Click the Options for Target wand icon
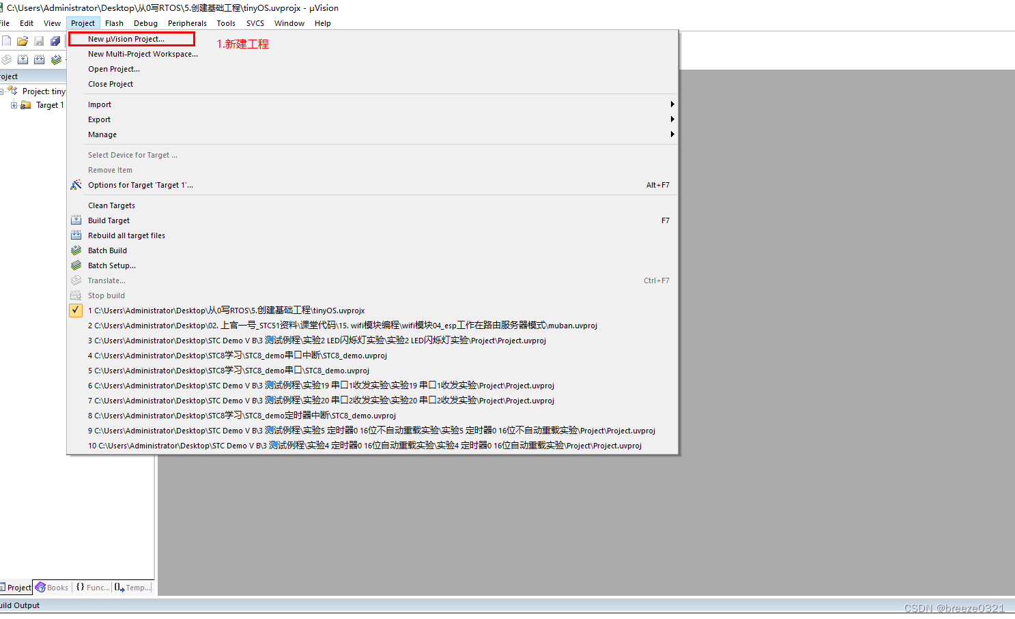This screenshot has width=1015, height=619. (x=76, y=185)
